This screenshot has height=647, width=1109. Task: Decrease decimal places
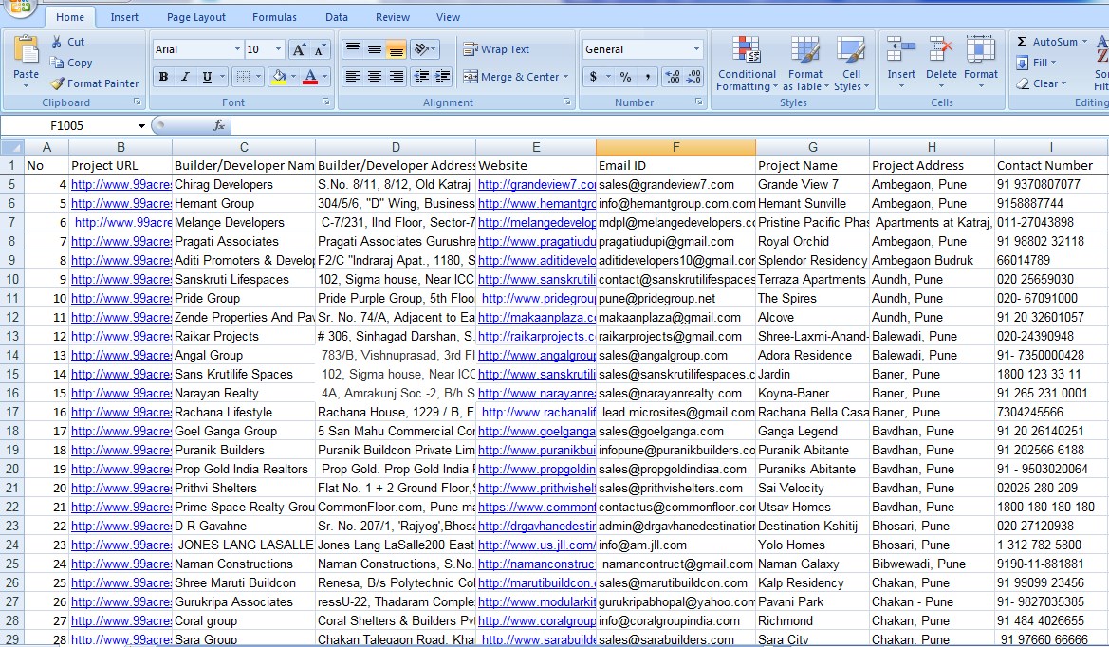point(693,76)
